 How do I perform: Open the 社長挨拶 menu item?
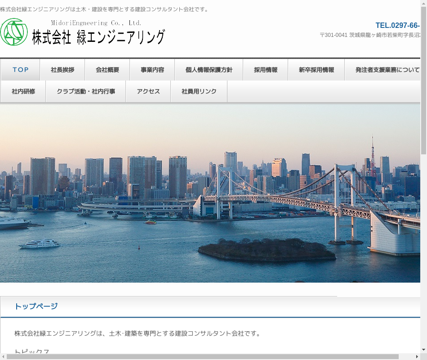pos(62,70)
